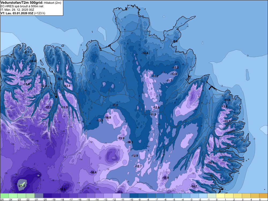The image size is (268, 201).
Task: Click the -14.8 temperature value
Action: (x=107, y=117)
